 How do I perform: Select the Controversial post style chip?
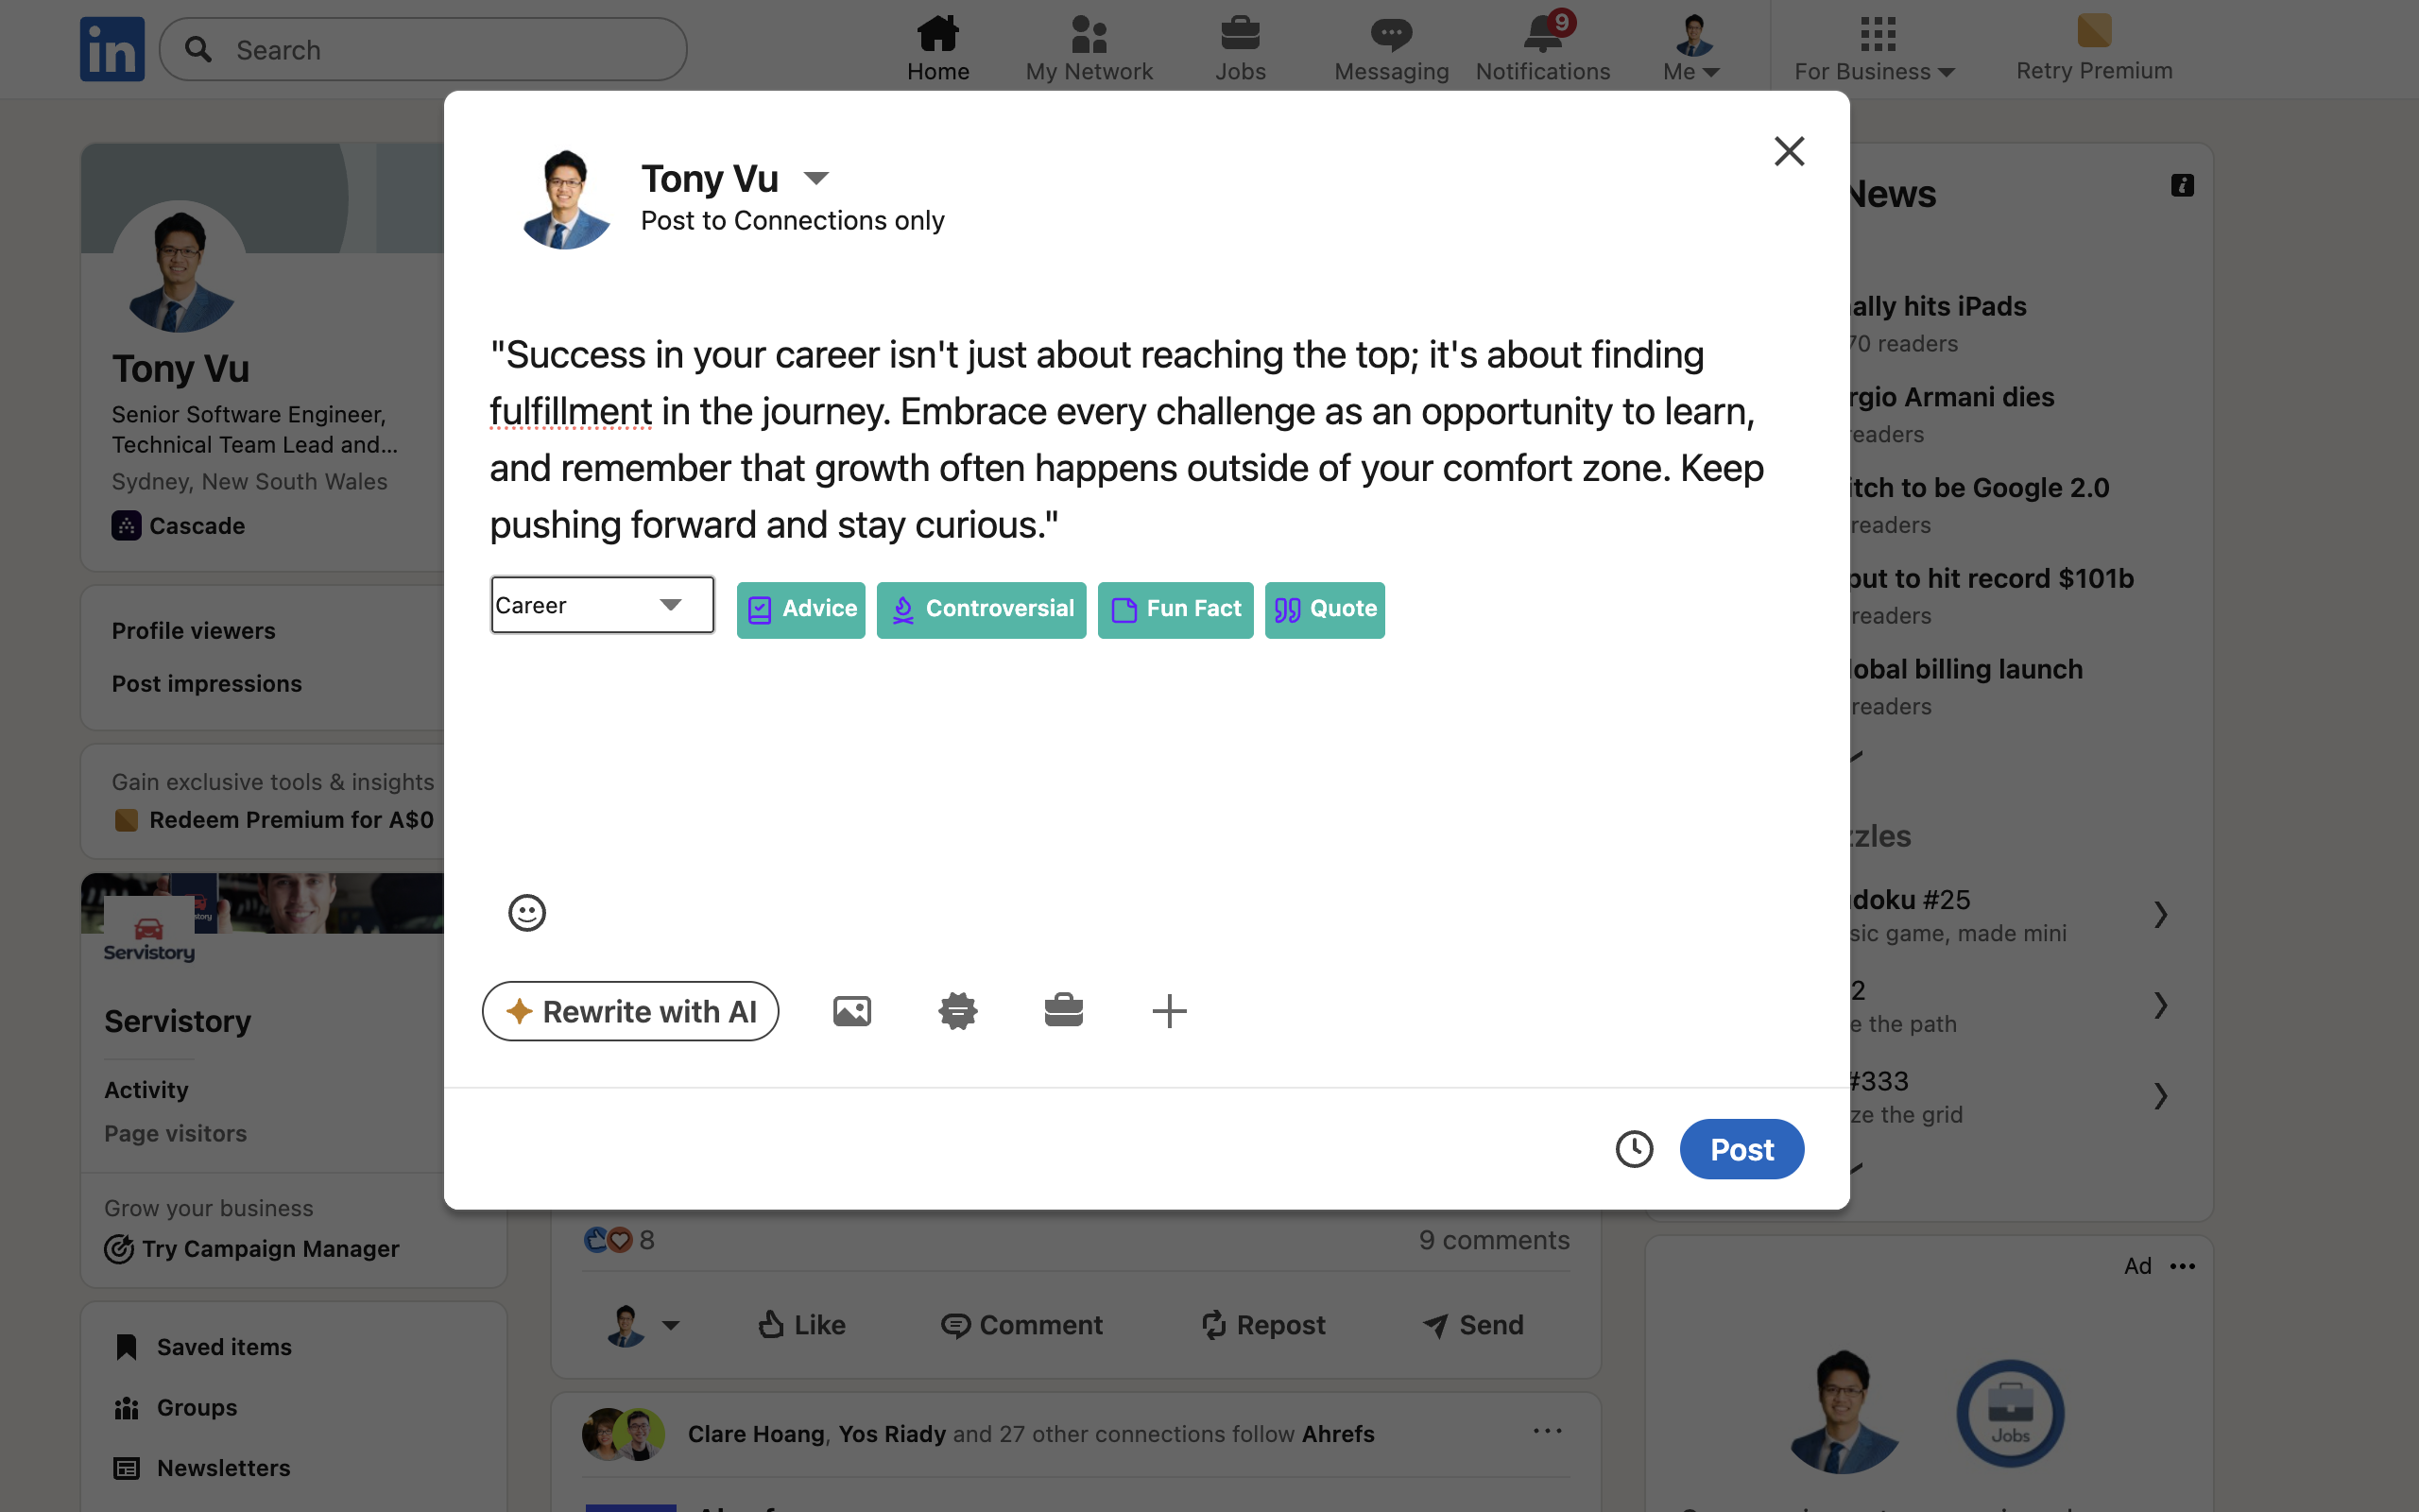982,610
